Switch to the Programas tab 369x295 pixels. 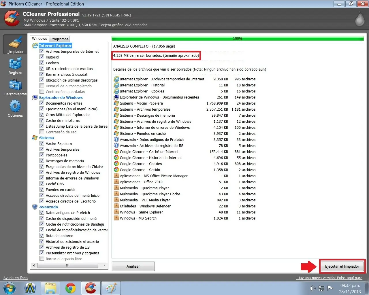click(59, 39)
